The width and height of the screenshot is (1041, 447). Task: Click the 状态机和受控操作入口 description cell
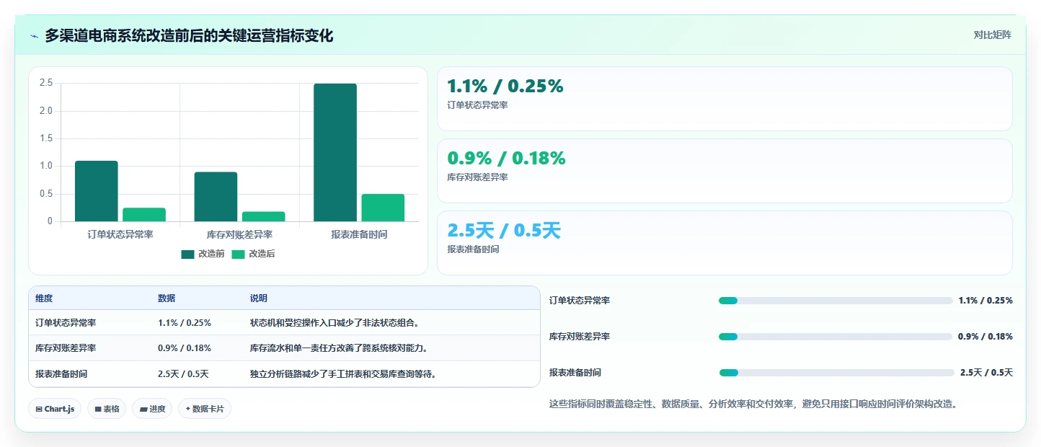click(335, 322)
